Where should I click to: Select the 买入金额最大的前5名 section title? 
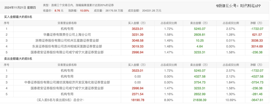(18, 17)
